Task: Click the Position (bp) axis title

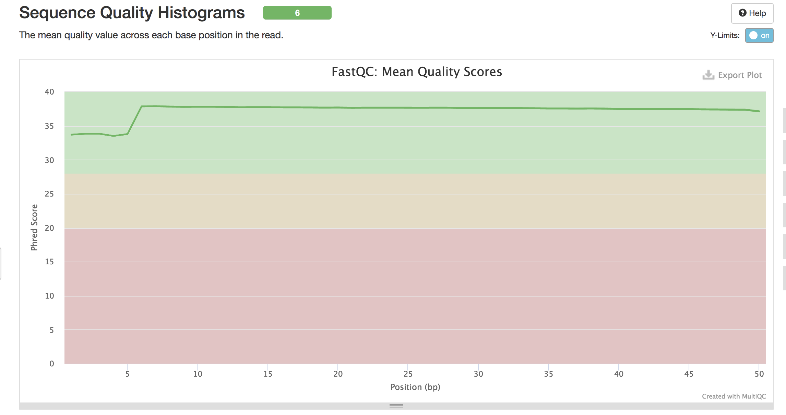Action: pos(415,387)
